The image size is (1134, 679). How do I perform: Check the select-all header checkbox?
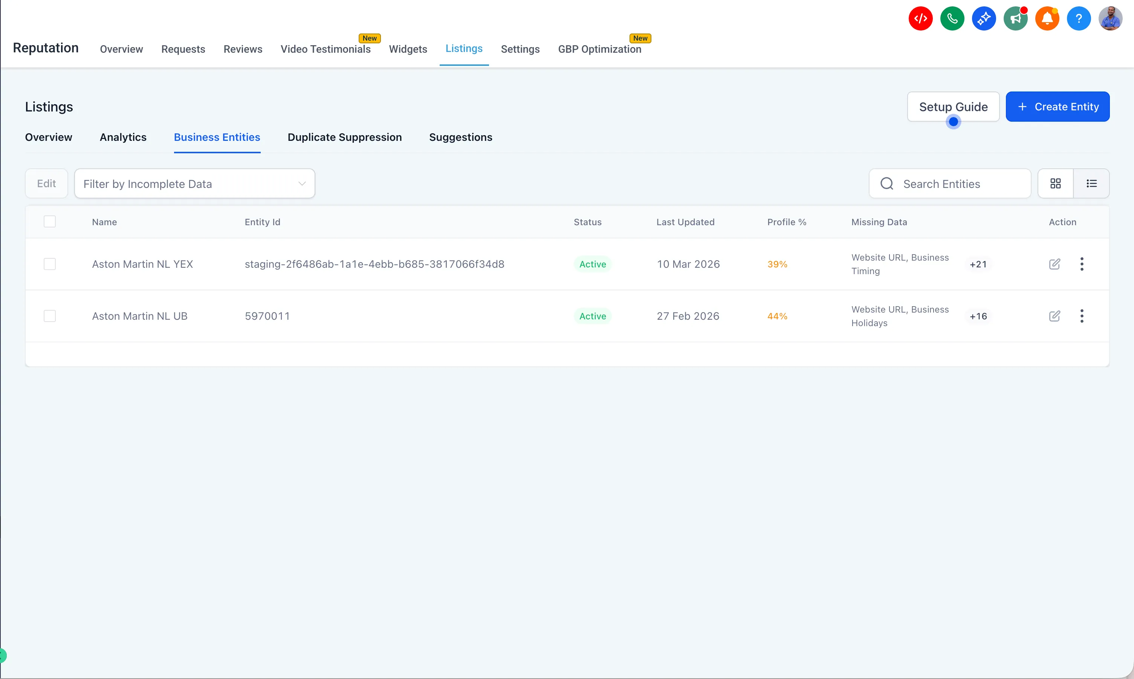pos(49,222)
